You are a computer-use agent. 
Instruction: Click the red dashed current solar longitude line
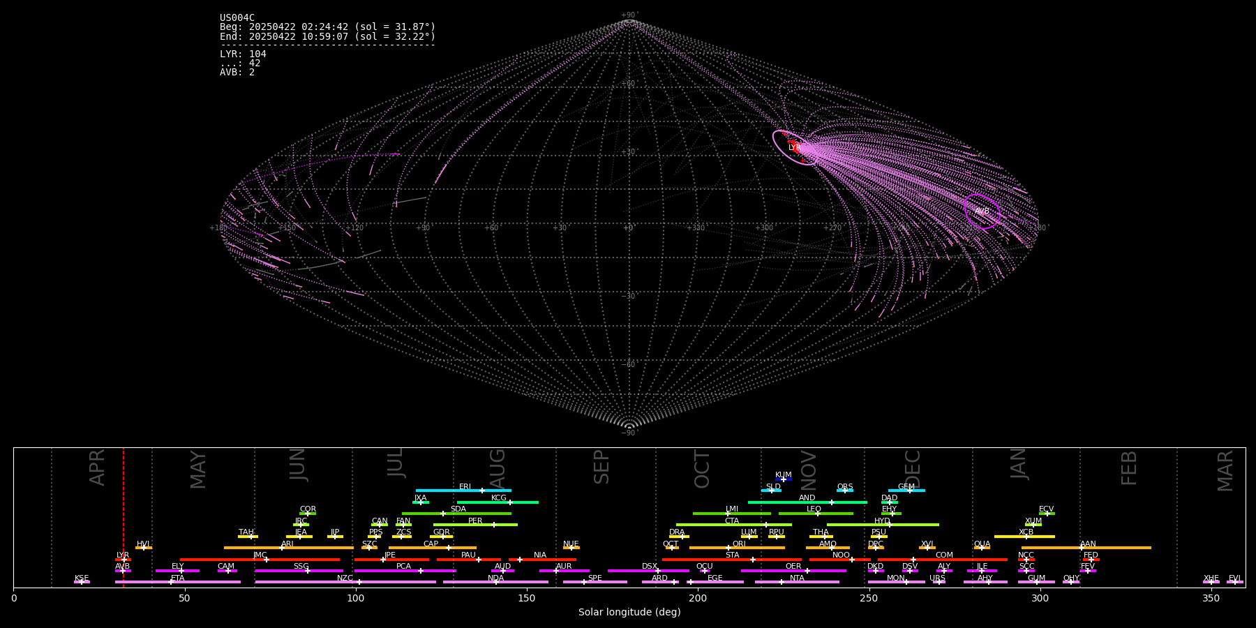[124, 517]
